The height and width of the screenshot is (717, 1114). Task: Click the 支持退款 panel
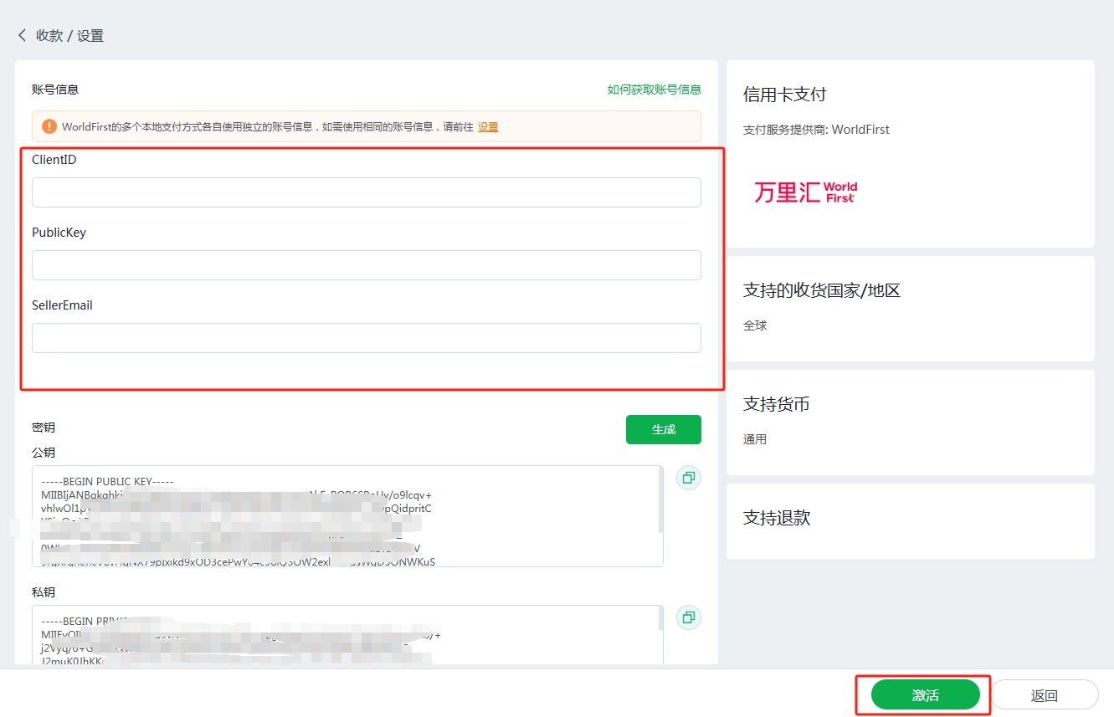point(910,520)
